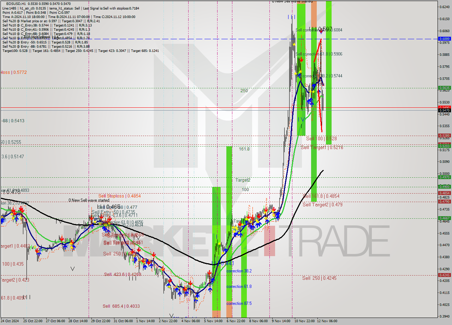The width and height of the screenshot is (452, 325).
Task: Click the 0.4555 price axis label
Action: coord(445,233)
